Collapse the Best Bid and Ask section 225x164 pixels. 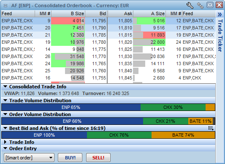click(5, 128)
